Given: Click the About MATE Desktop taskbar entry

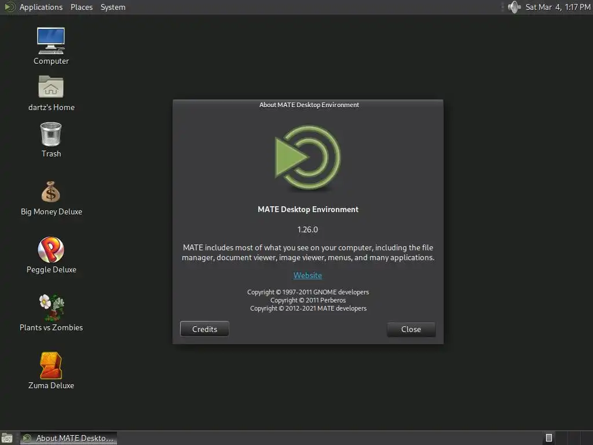Looking at the screenshot, I should pos(68,438).
